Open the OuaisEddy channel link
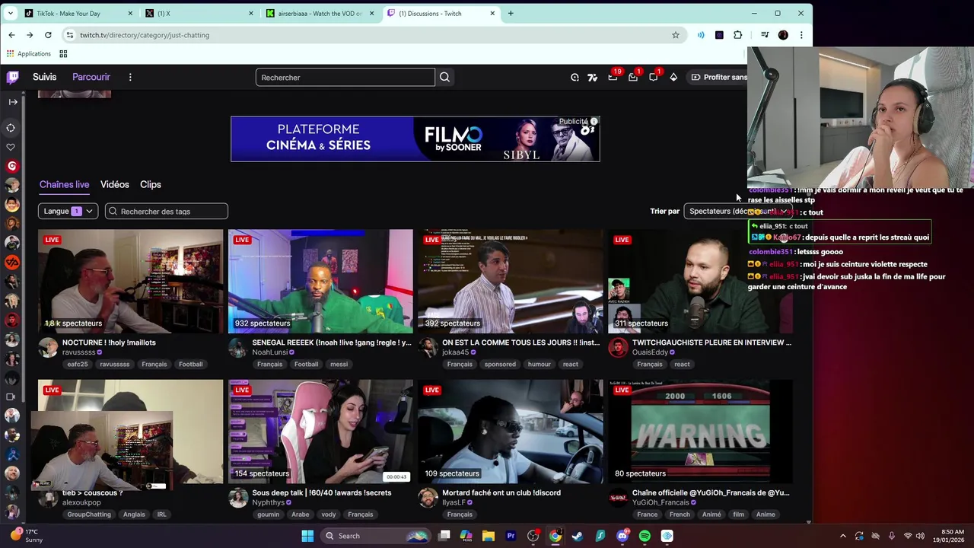Viewport: 974px width, 548px height. pyautogui.click(x=650, y=352)
